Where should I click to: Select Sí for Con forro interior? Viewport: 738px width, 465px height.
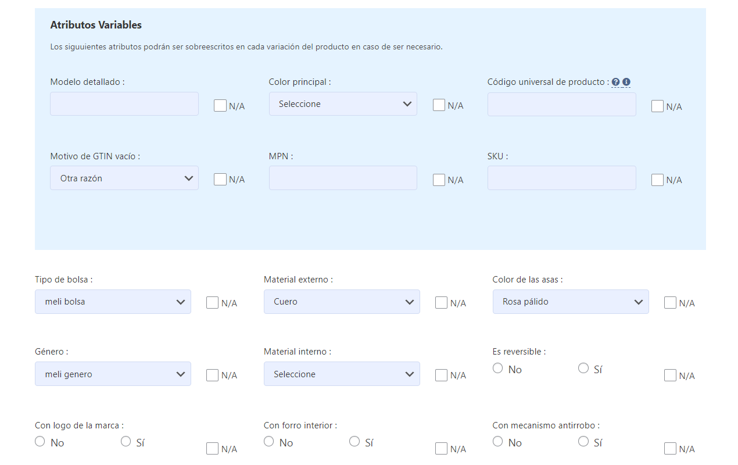tap(354, 442)
